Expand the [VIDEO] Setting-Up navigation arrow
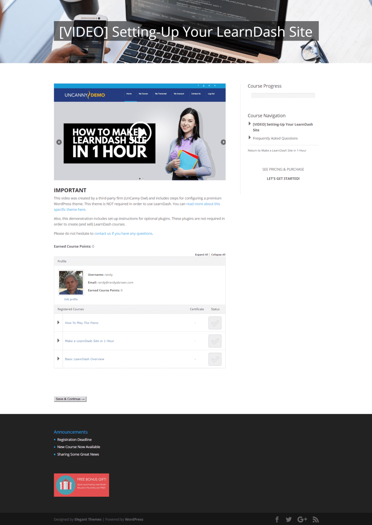The image size is (372, 525). click(x=249, y=124)
